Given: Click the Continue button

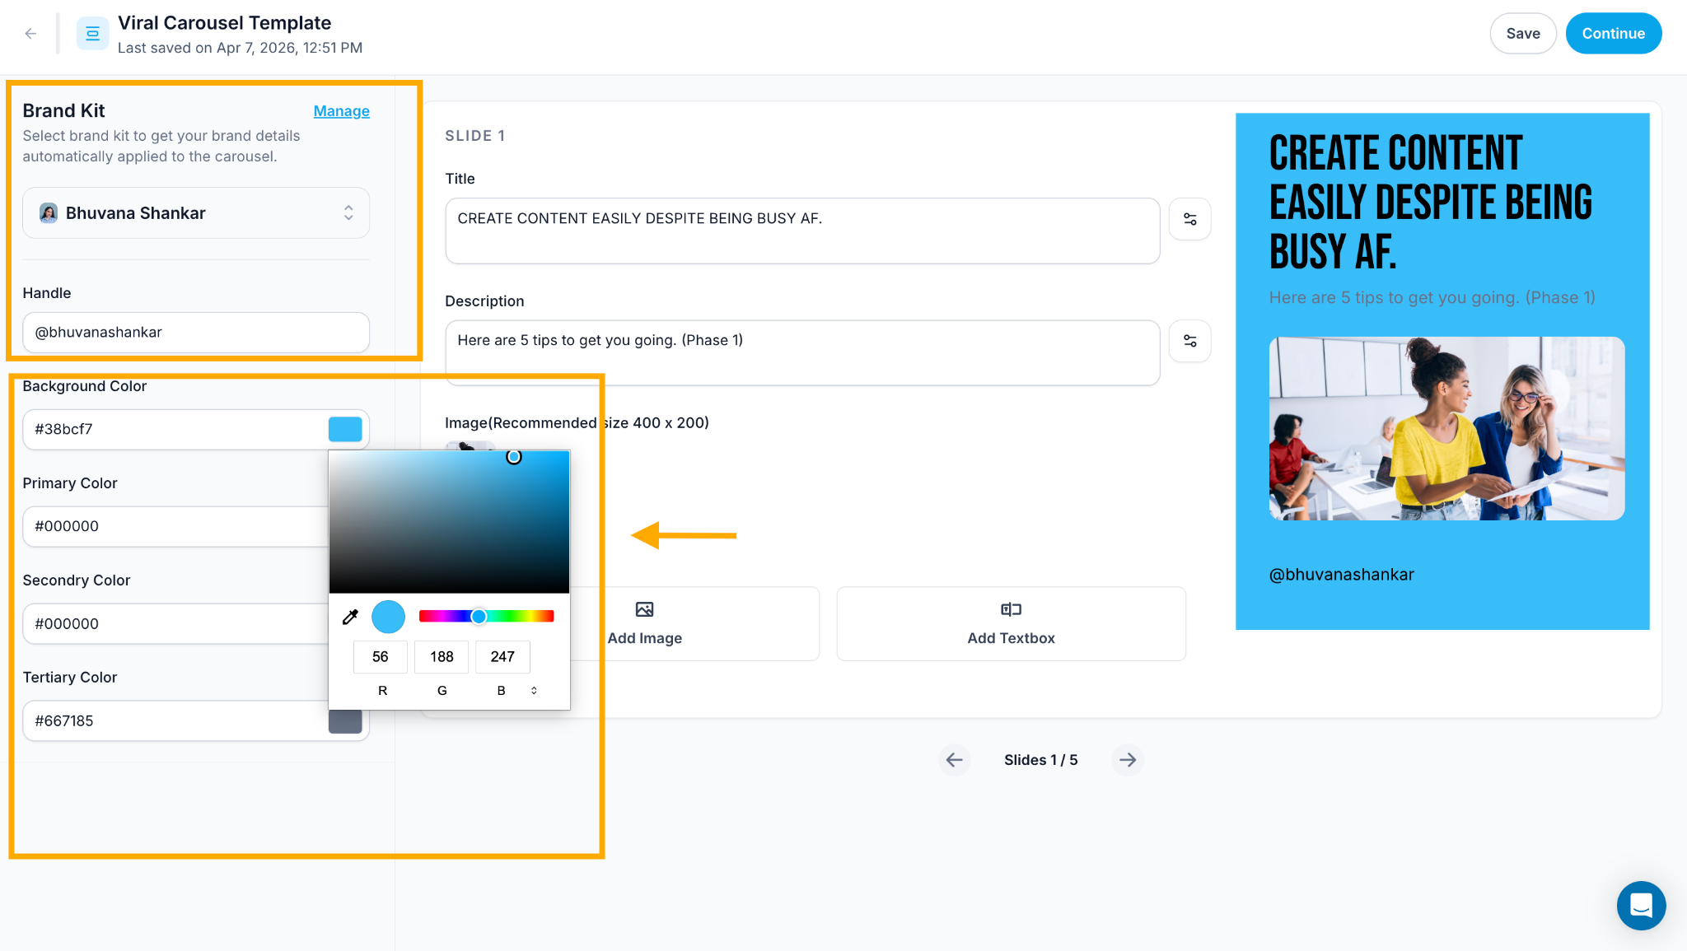Looking at the screenshot, I should pos(1613,34).
